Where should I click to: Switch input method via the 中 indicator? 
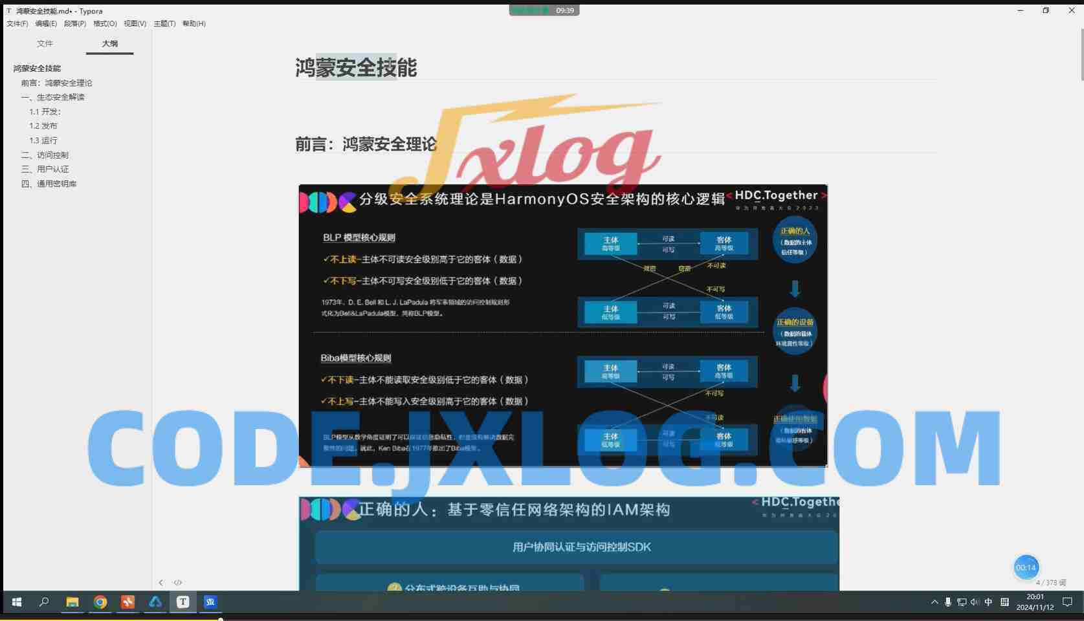[988, 602]
